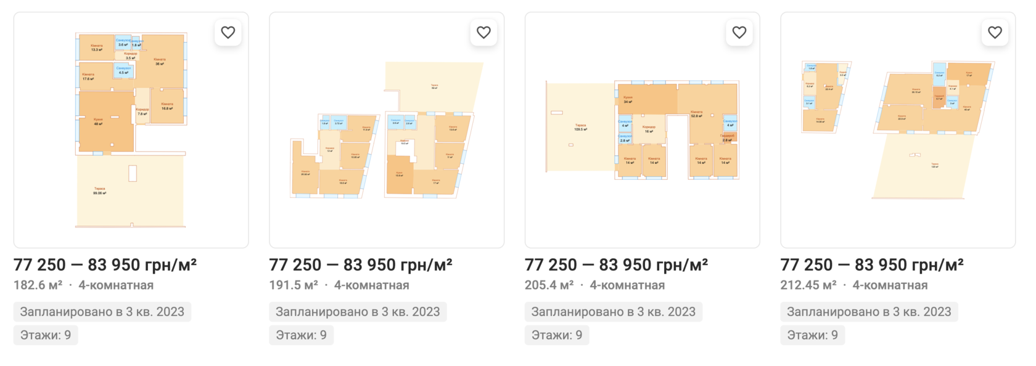Image resolution: width=1036 pixels, height=366 pixels.
Task: Click completion date tag on 205.4 м² card
Action: (x=614, y=312)
